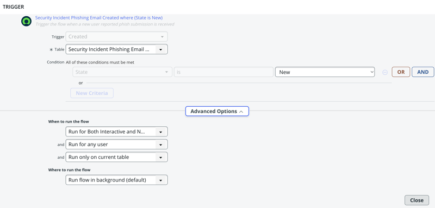Screen dimensions: 435x208
Task: Click the 'is' operator field
Action: (223, 72)
